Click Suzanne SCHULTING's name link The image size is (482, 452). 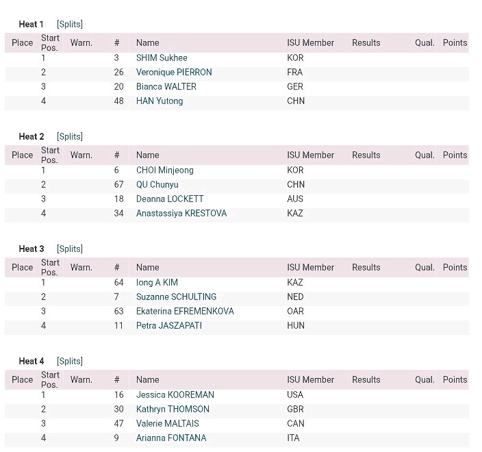click(176, 297)
